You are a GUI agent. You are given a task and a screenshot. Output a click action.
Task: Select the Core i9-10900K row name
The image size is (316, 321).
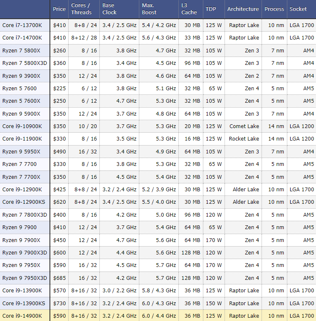[x=22, y=126]
